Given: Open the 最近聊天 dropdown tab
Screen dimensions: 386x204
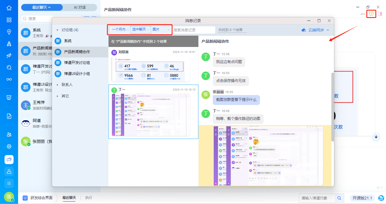Looking at the screenshot, I should (42, 7).
